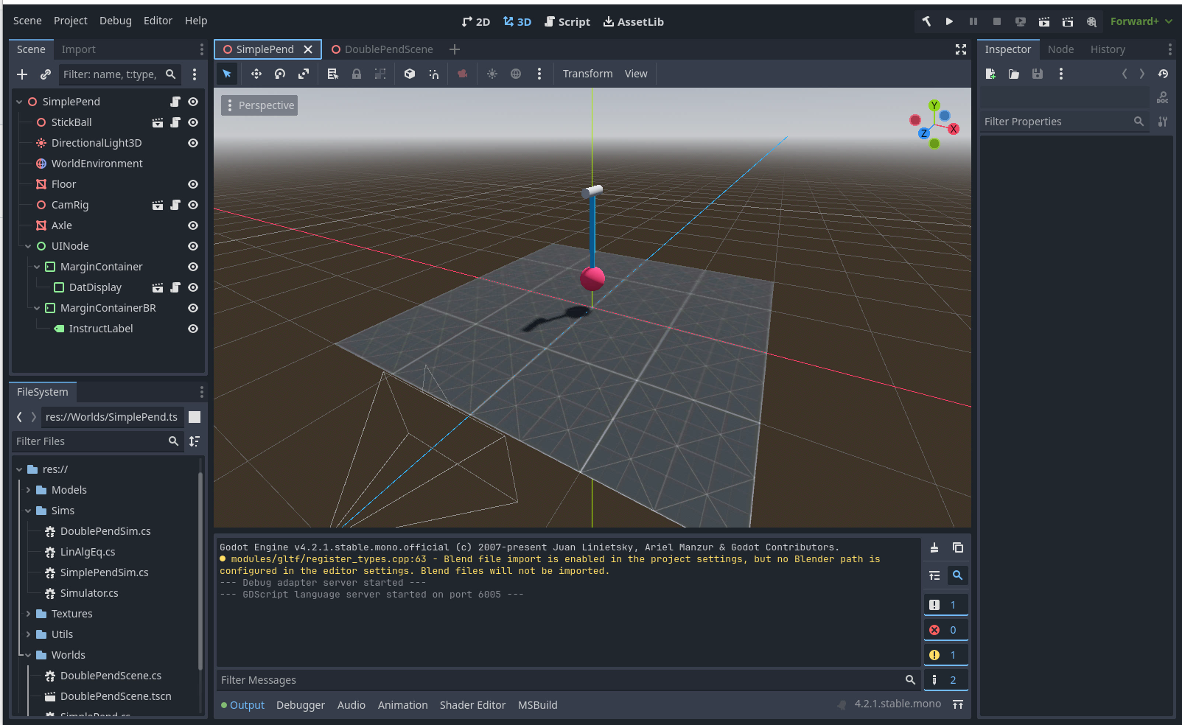
Task: Toggle the preview sun light icon
Action: point(492,74)
